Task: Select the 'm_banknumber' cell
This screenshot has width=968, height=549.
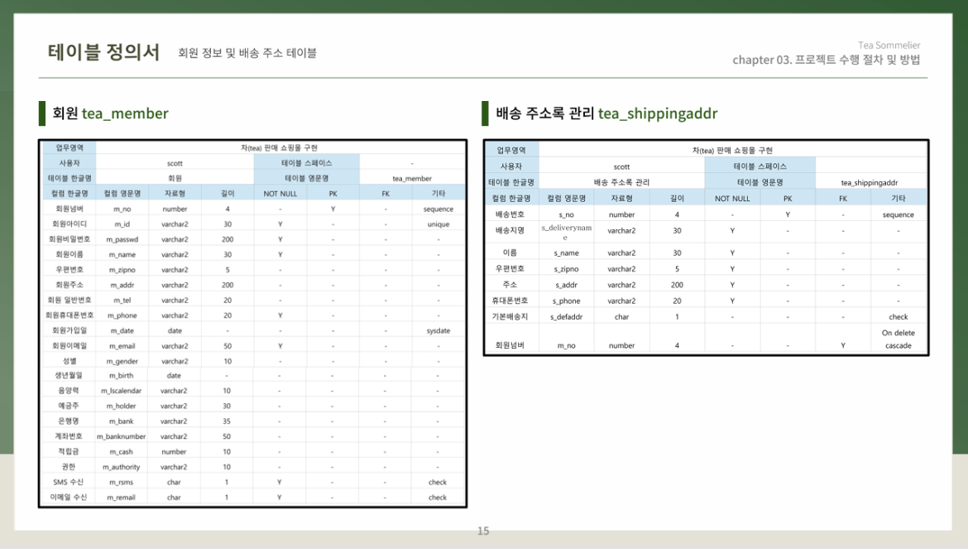Action: 121,436
